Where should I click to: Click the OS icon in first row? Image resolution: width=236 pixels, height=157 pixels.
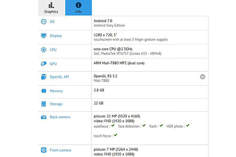click(x=44, y=22)
